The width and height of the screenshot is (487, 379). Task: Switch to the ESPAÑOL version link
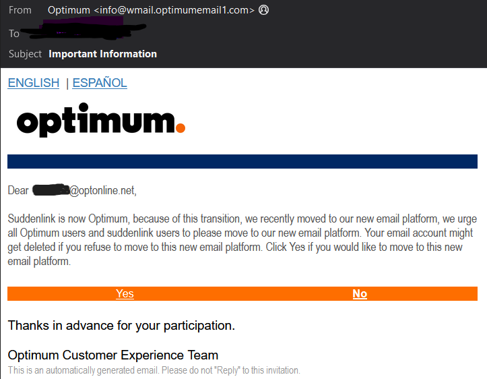(x=100, y=83)
